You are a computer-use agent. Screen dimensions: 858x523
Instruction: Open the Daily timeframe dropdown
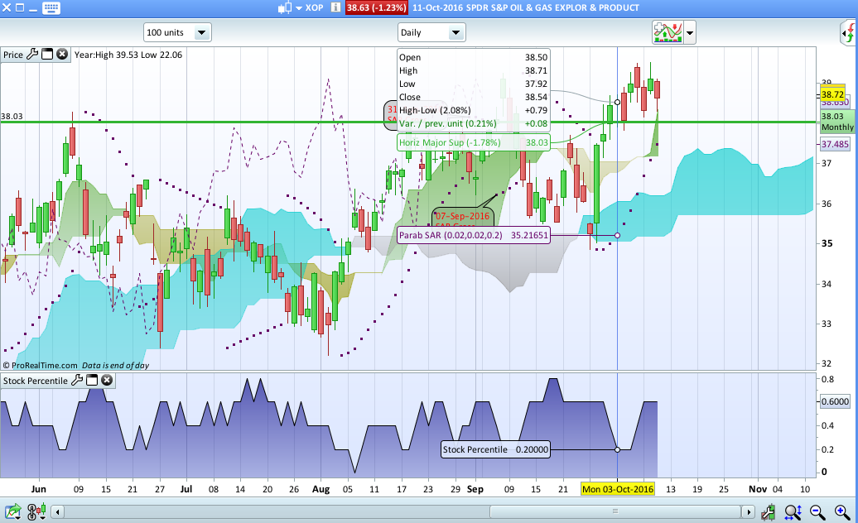coord(431,32)
